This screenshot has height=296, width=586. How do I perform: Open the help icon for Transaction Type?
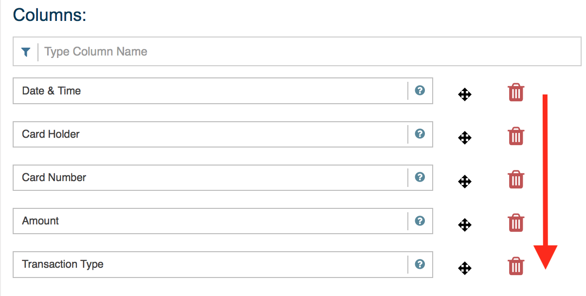coord(420,264)
